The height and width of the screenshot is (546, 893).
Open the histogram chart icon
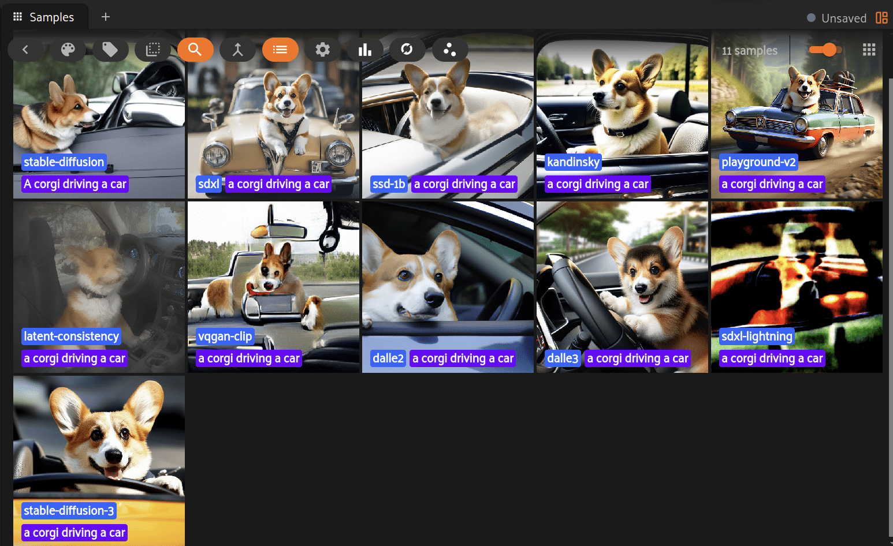[x=365, y=50]
